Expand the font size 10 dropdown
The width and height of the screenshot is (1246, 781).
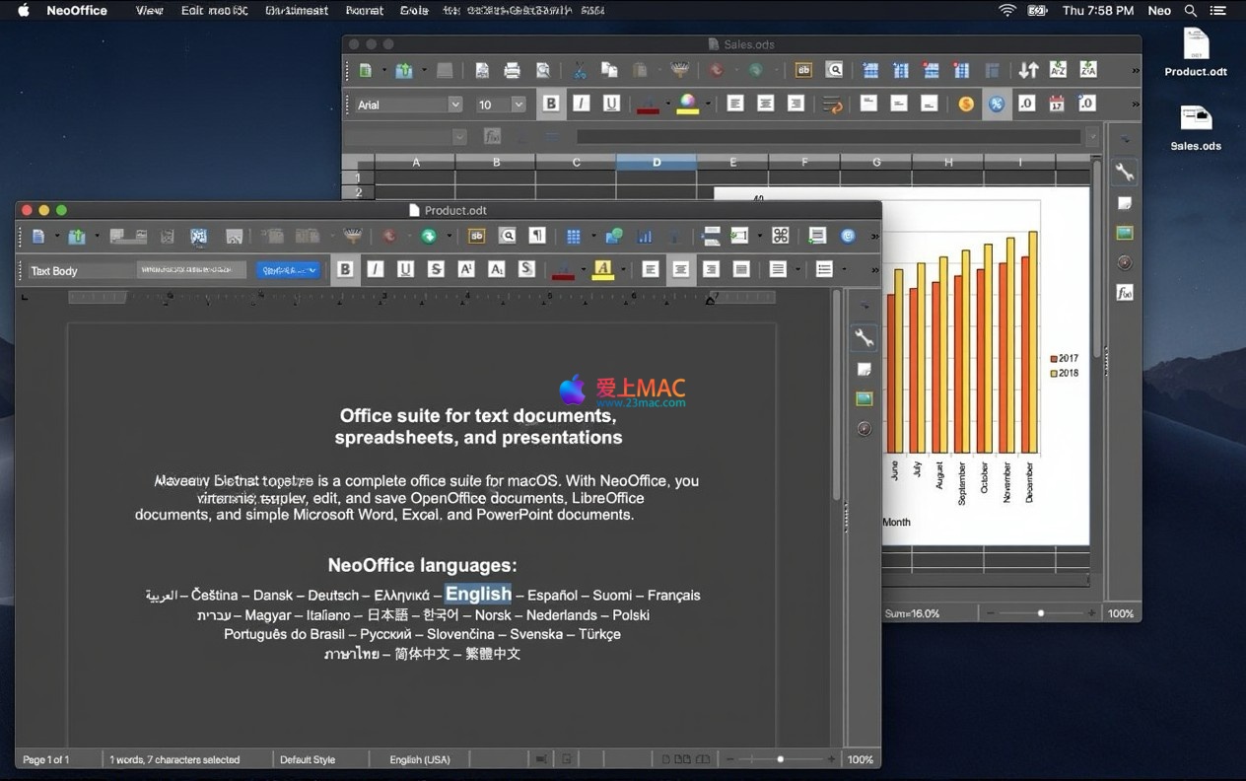tap(519, 105)
